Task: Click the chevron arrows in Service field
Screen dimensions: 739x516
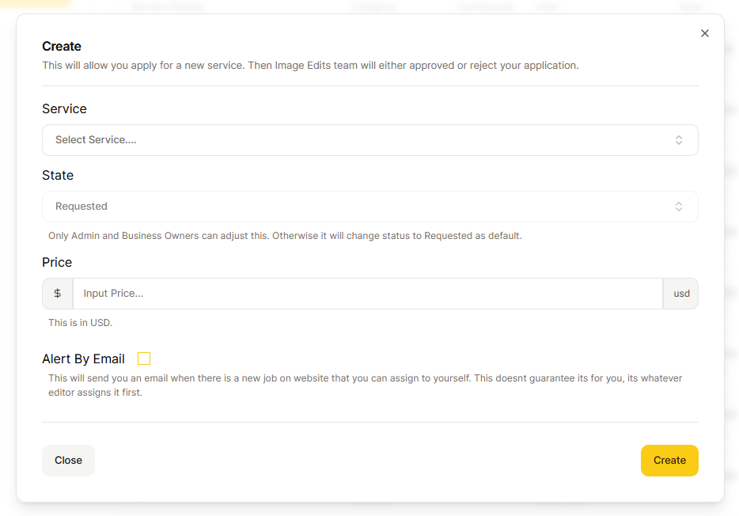Action: pos(679,140)
